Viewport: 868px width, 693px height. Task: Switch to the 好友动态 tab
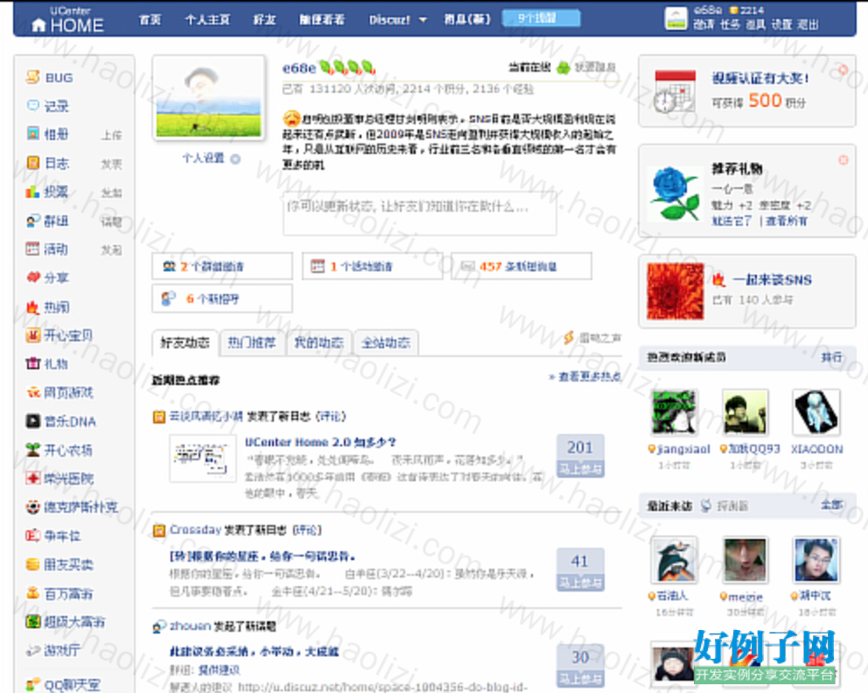[x=185, y=343]
